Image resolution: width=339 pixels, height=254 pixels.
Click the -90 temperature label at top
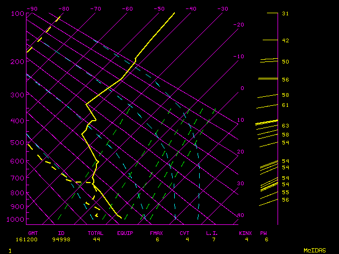[32, 8]
